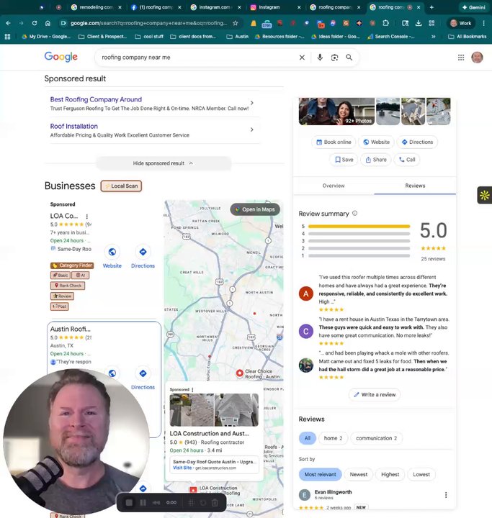This screenshot has height=518, width=492.
Task: Click Website button in business panel
Action: 376,142
